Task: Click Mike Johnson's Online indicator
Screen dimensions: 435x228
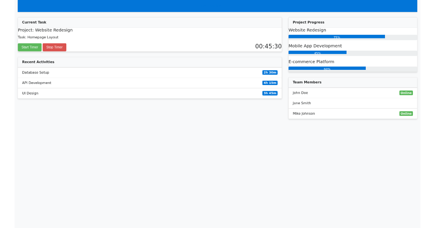Action: pos(406,113)
